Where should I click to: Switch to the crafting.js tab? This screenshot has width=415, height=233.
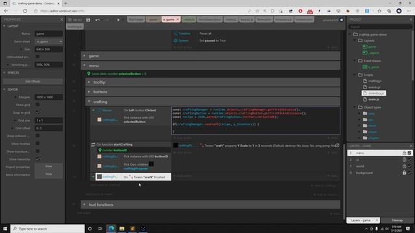click(75, 27)
